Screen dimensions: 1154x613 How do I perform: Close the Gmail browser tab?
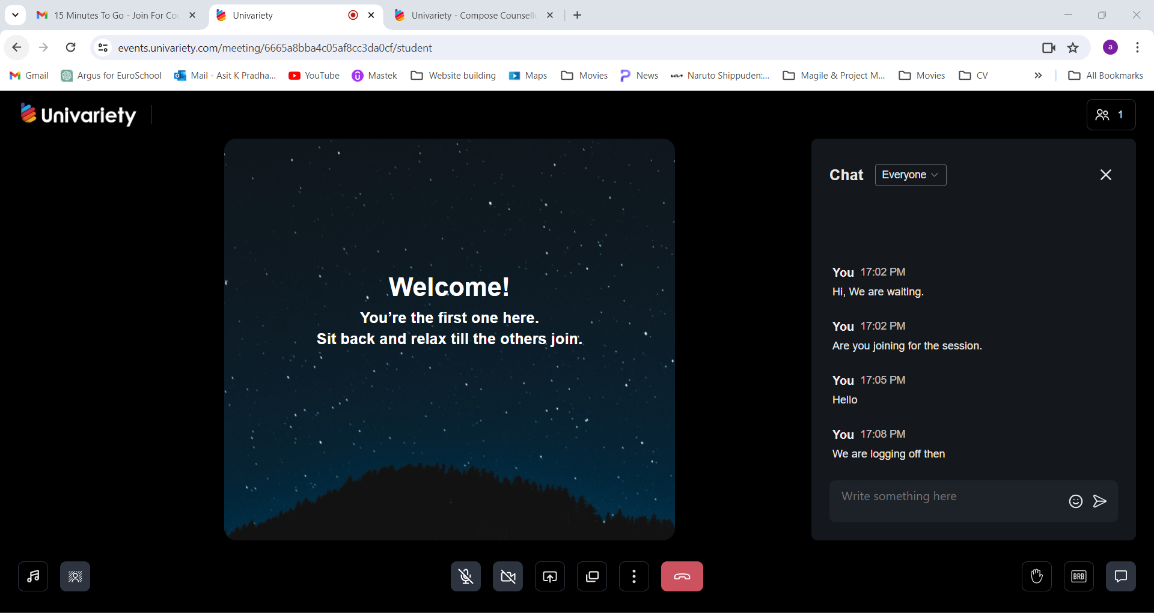[x=192, y=15]
